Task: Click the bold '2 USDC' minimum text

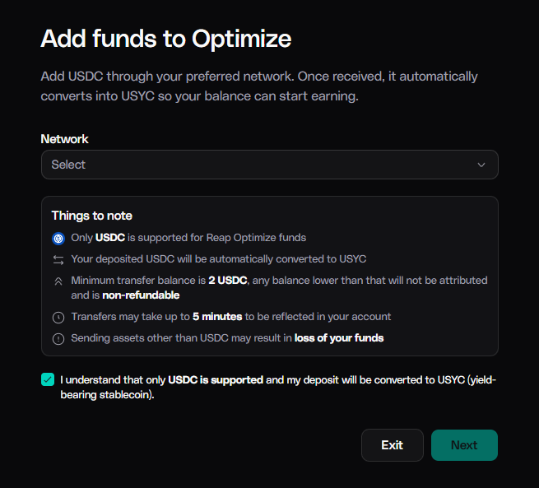Action: coord(228,281)
